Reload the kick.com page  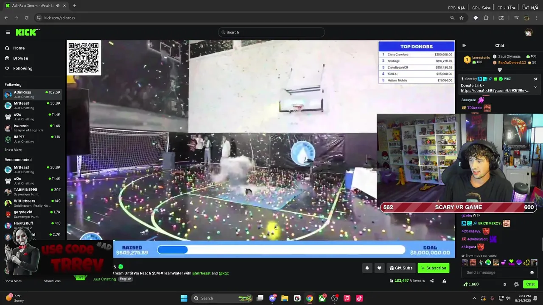tap(26, 18)
